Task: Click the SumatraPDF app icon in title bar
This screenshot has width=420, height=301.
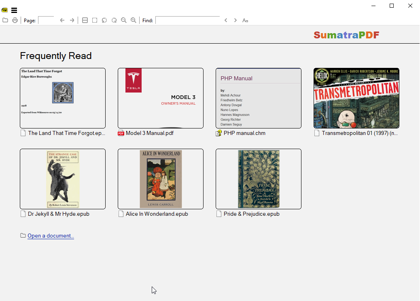Action: point(4,10)
